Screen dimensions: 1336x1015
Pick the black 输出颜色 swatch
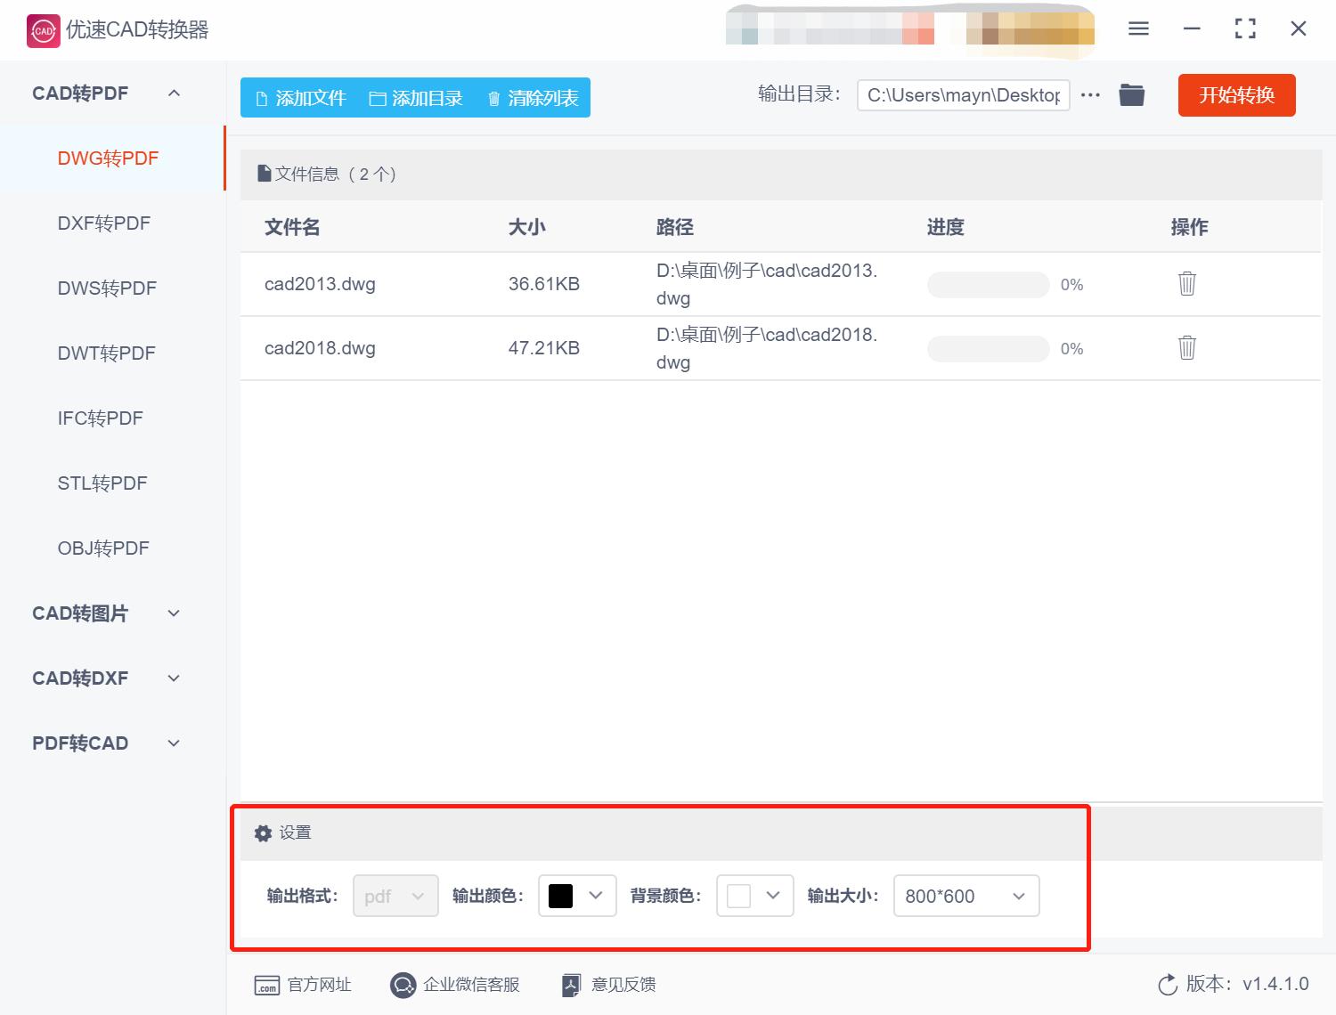coord(560,896)
